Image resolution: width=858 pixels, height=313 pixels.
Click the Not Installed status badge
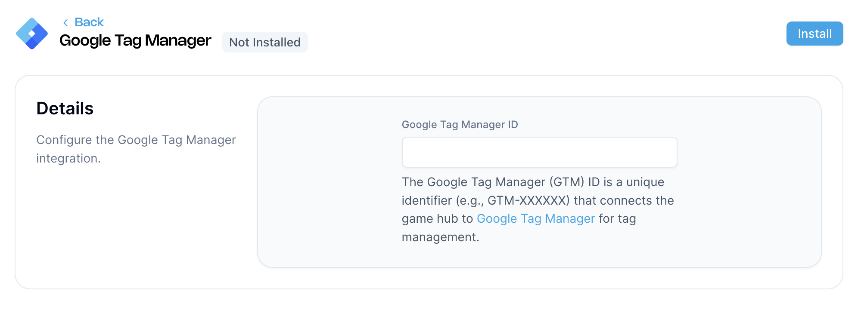tap(265, 42)
